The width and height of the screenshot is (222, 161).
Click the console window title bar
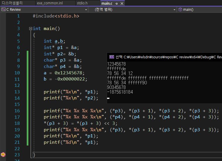tap(164, 57)
